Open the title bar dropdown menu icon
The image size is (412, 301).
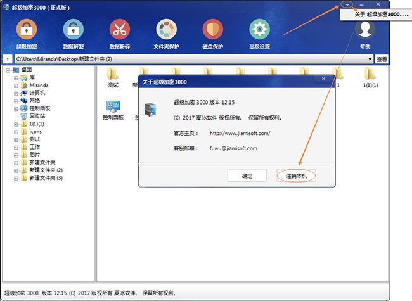click(347, 4)
